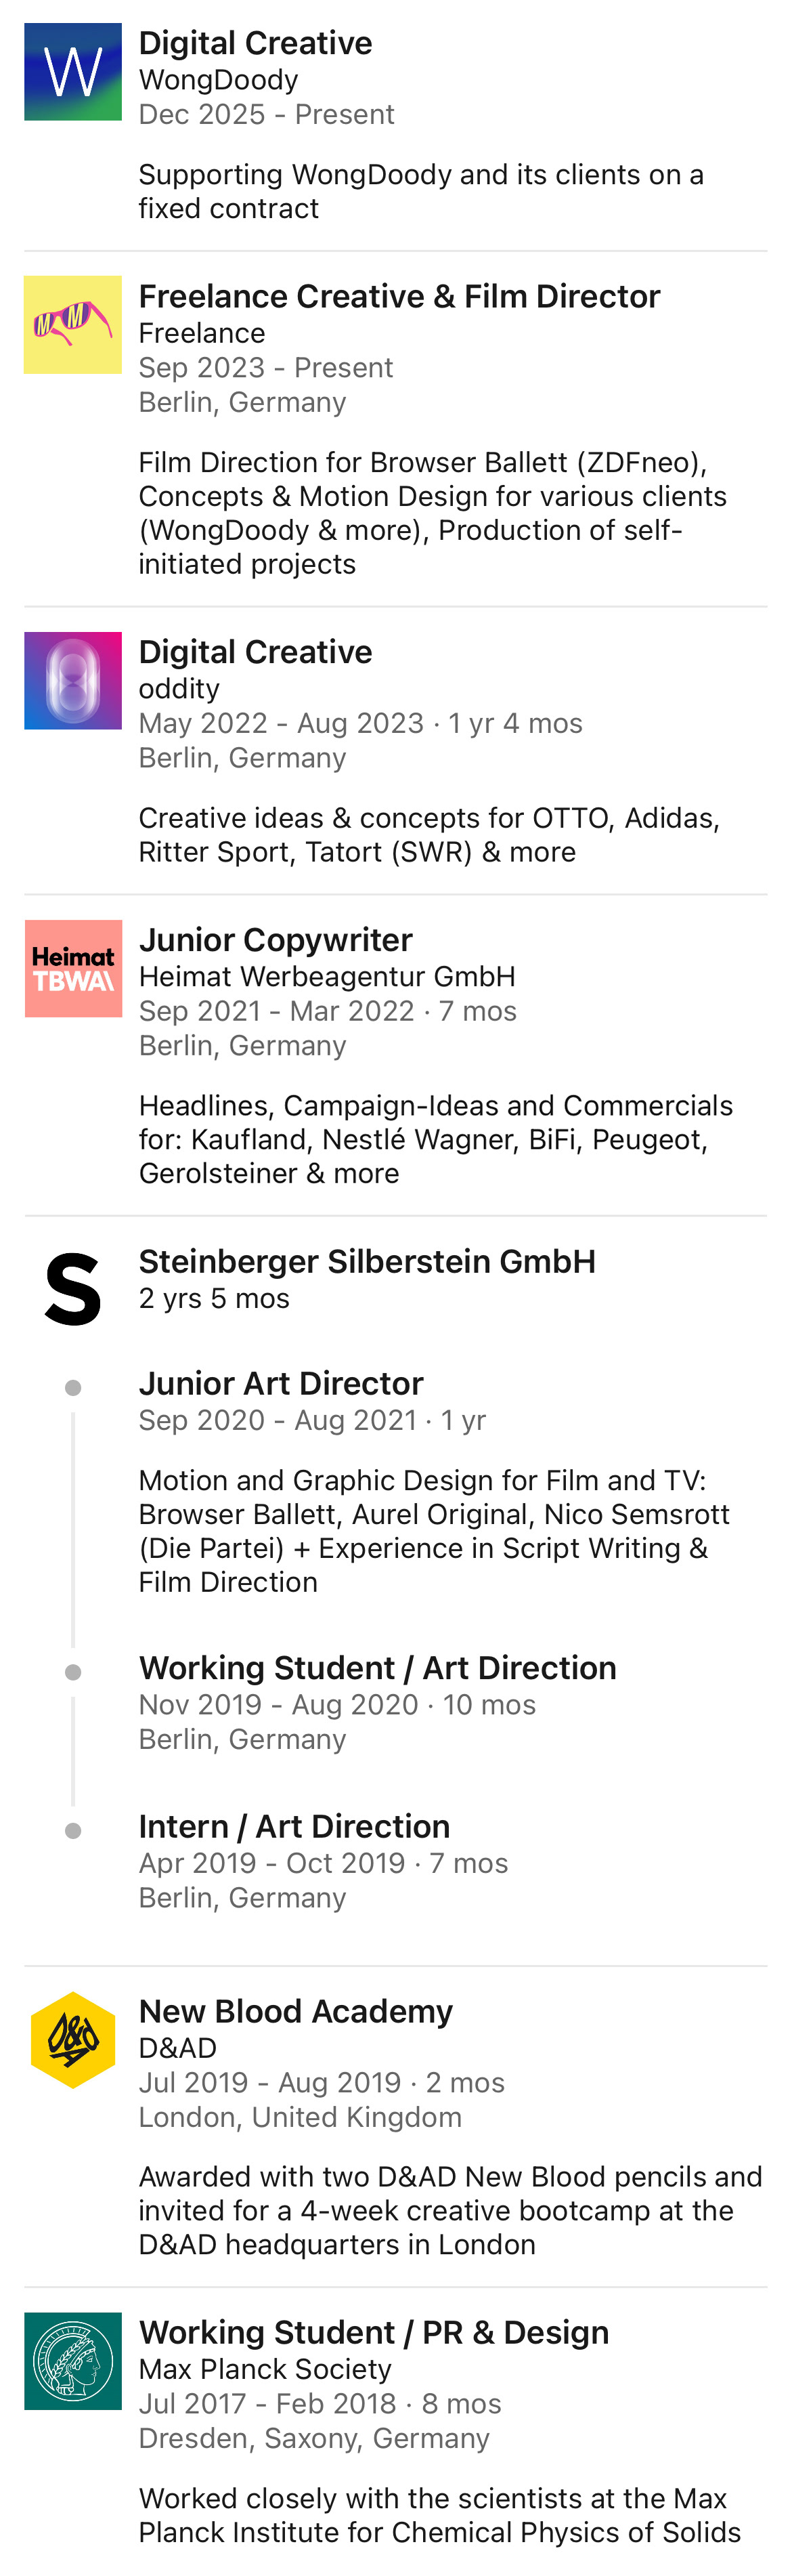Click the WongDoody company logo

point(73,72)
